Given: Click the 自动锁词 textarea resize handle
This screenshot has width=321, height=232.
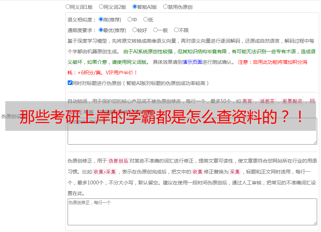Looking at the screenshot, I should (315, 142).
